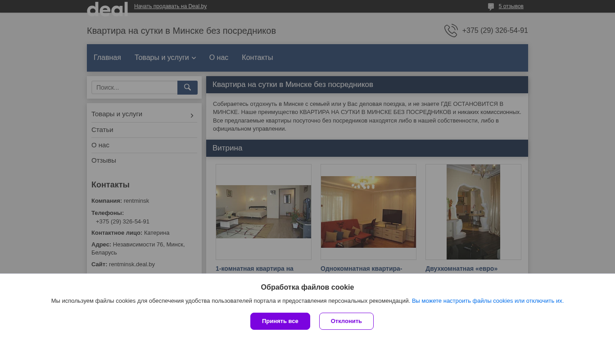Focus the Поиск search input field
Image resolution: width=615 pixels, height=346 pixels.
pyautogui.click(x=135, y=87)
